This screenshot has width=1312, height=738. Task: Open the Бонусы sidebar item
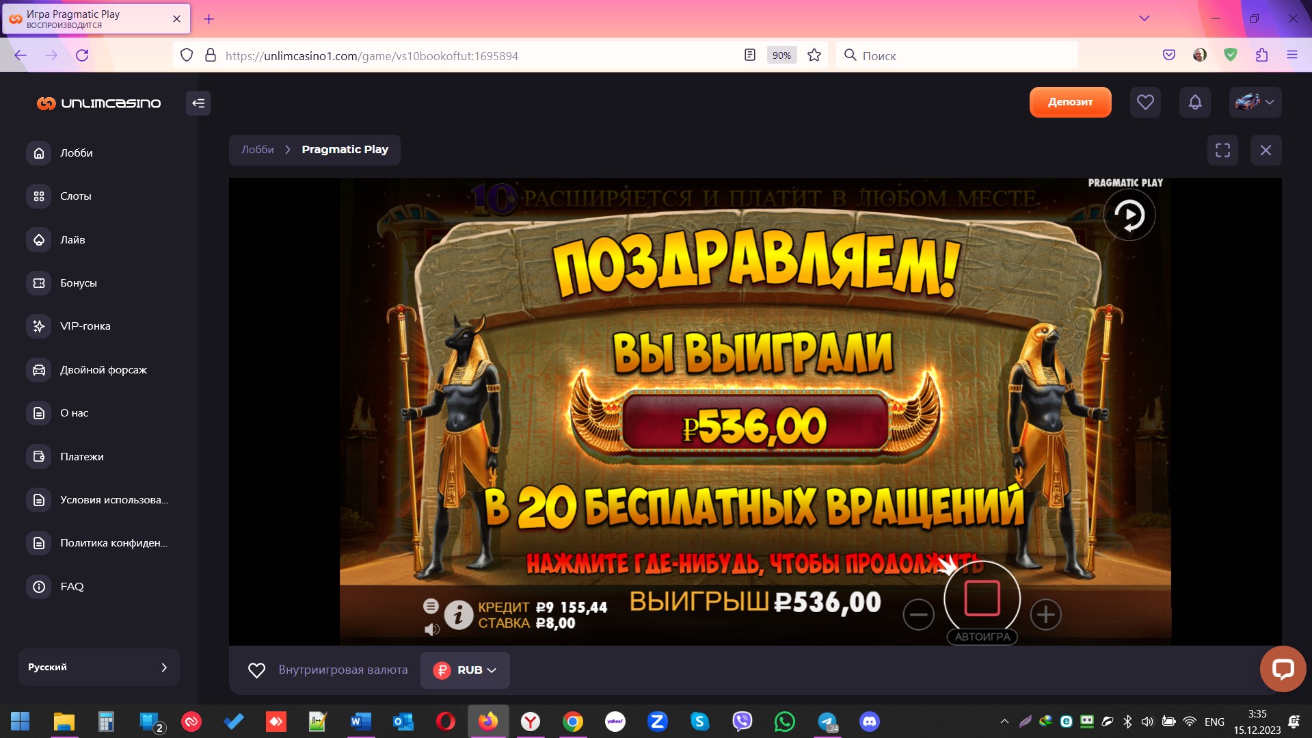click(78, 283)
